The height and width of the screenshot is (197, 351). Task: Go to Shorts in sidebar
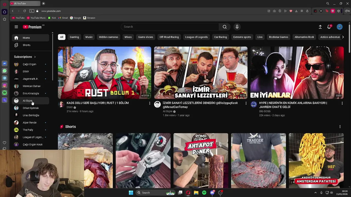[x=30, y=45]
